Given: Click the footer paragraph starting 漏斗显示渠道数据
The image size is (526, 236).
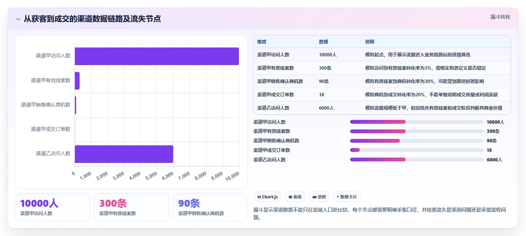Looking at the screenshot, I should (379, 214).
